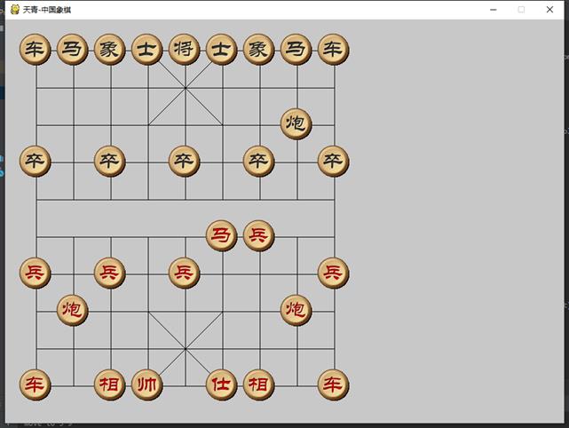Select black pawn 卒 on the center file
The image size is (569, 428).
pos(185,162)
